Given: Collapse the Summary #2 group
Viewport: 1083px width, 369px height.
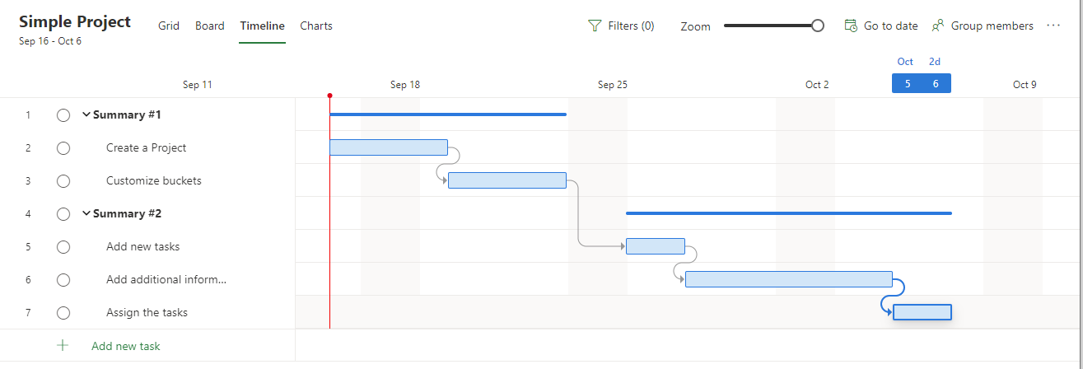Looking at the screenshot, I should coord(86,213).
